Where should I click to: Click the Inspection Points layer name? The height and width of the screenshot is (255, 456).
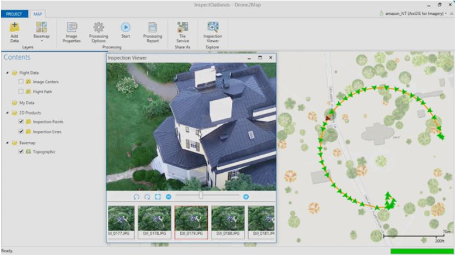pyautogui.click(x=48, y=122)
